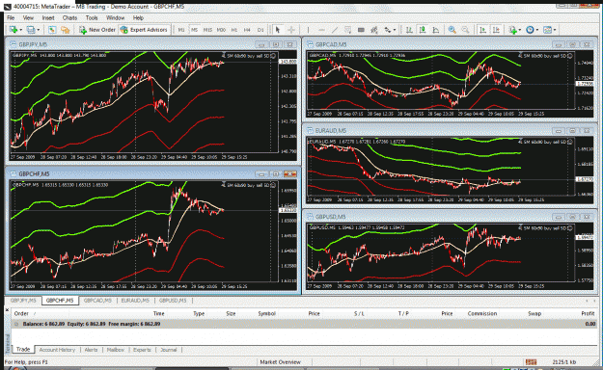
Task: Sort trades by the Symbol column
Action: 266,313
